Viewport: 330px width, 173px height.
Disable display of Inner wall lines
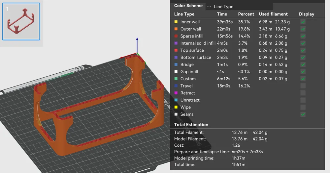coord(303,22)
